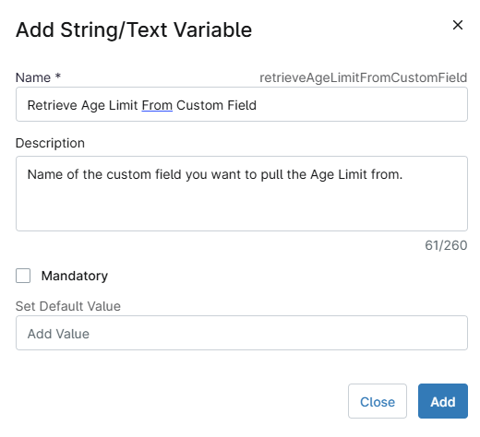Click the Set Default Value label
The height and width of the screenshot is (437, 480).
point(68,306)
